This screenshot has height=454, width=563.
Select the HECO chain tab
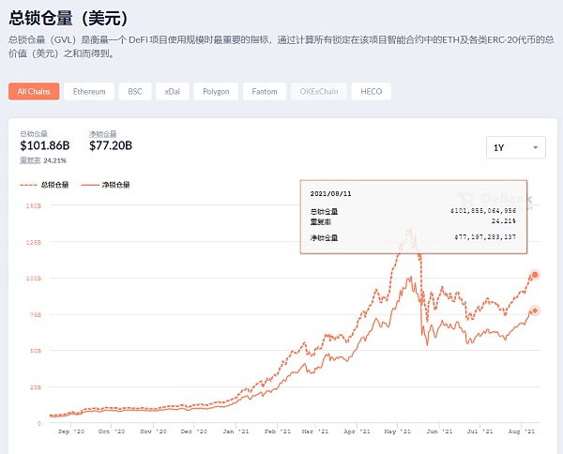372,91
